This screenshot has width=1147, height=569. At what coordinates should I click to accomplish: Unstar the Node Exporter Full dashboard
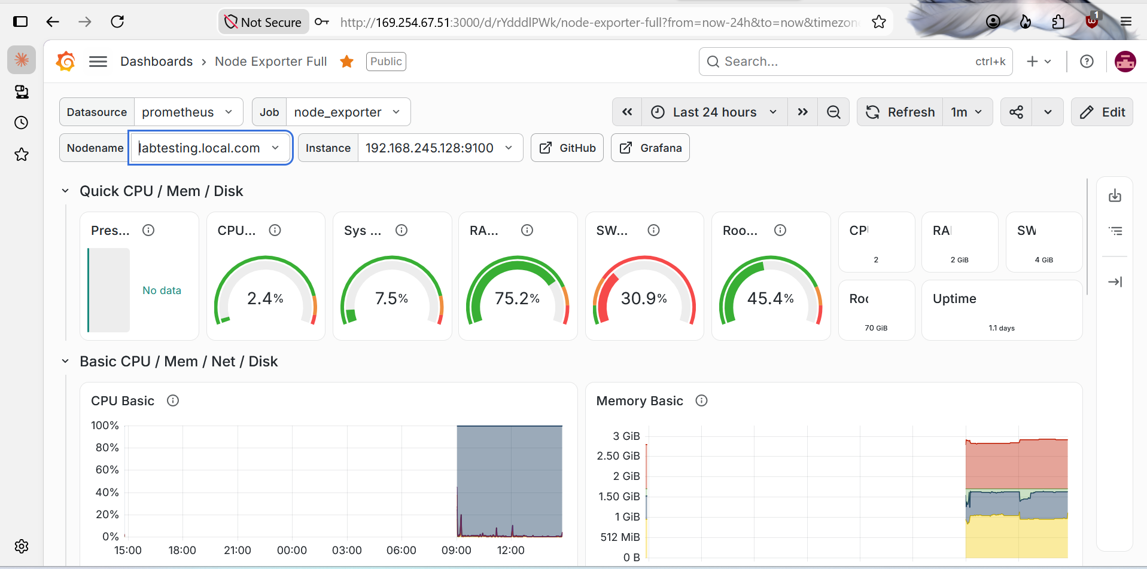click(x=346, y=62)
